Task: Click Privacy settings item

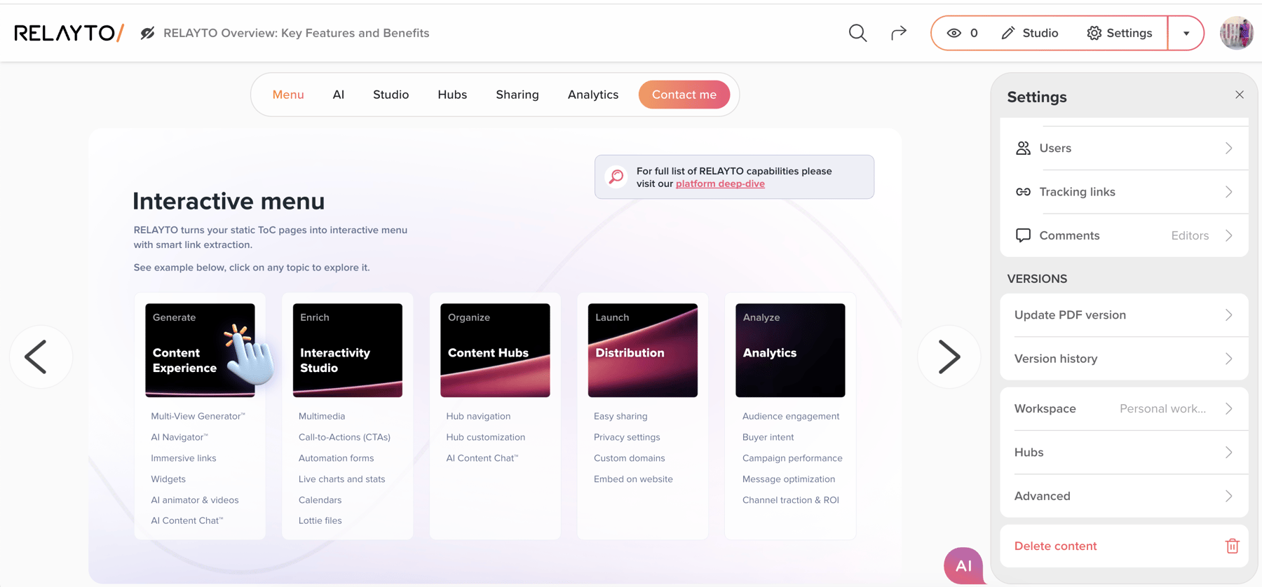Action: point(627,437)
